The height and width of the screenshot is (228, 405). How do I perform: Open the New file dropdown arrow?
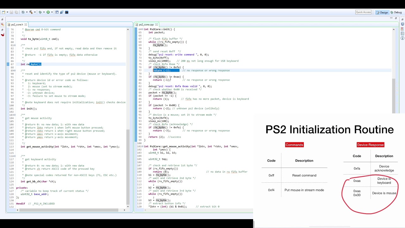point(7,12)
